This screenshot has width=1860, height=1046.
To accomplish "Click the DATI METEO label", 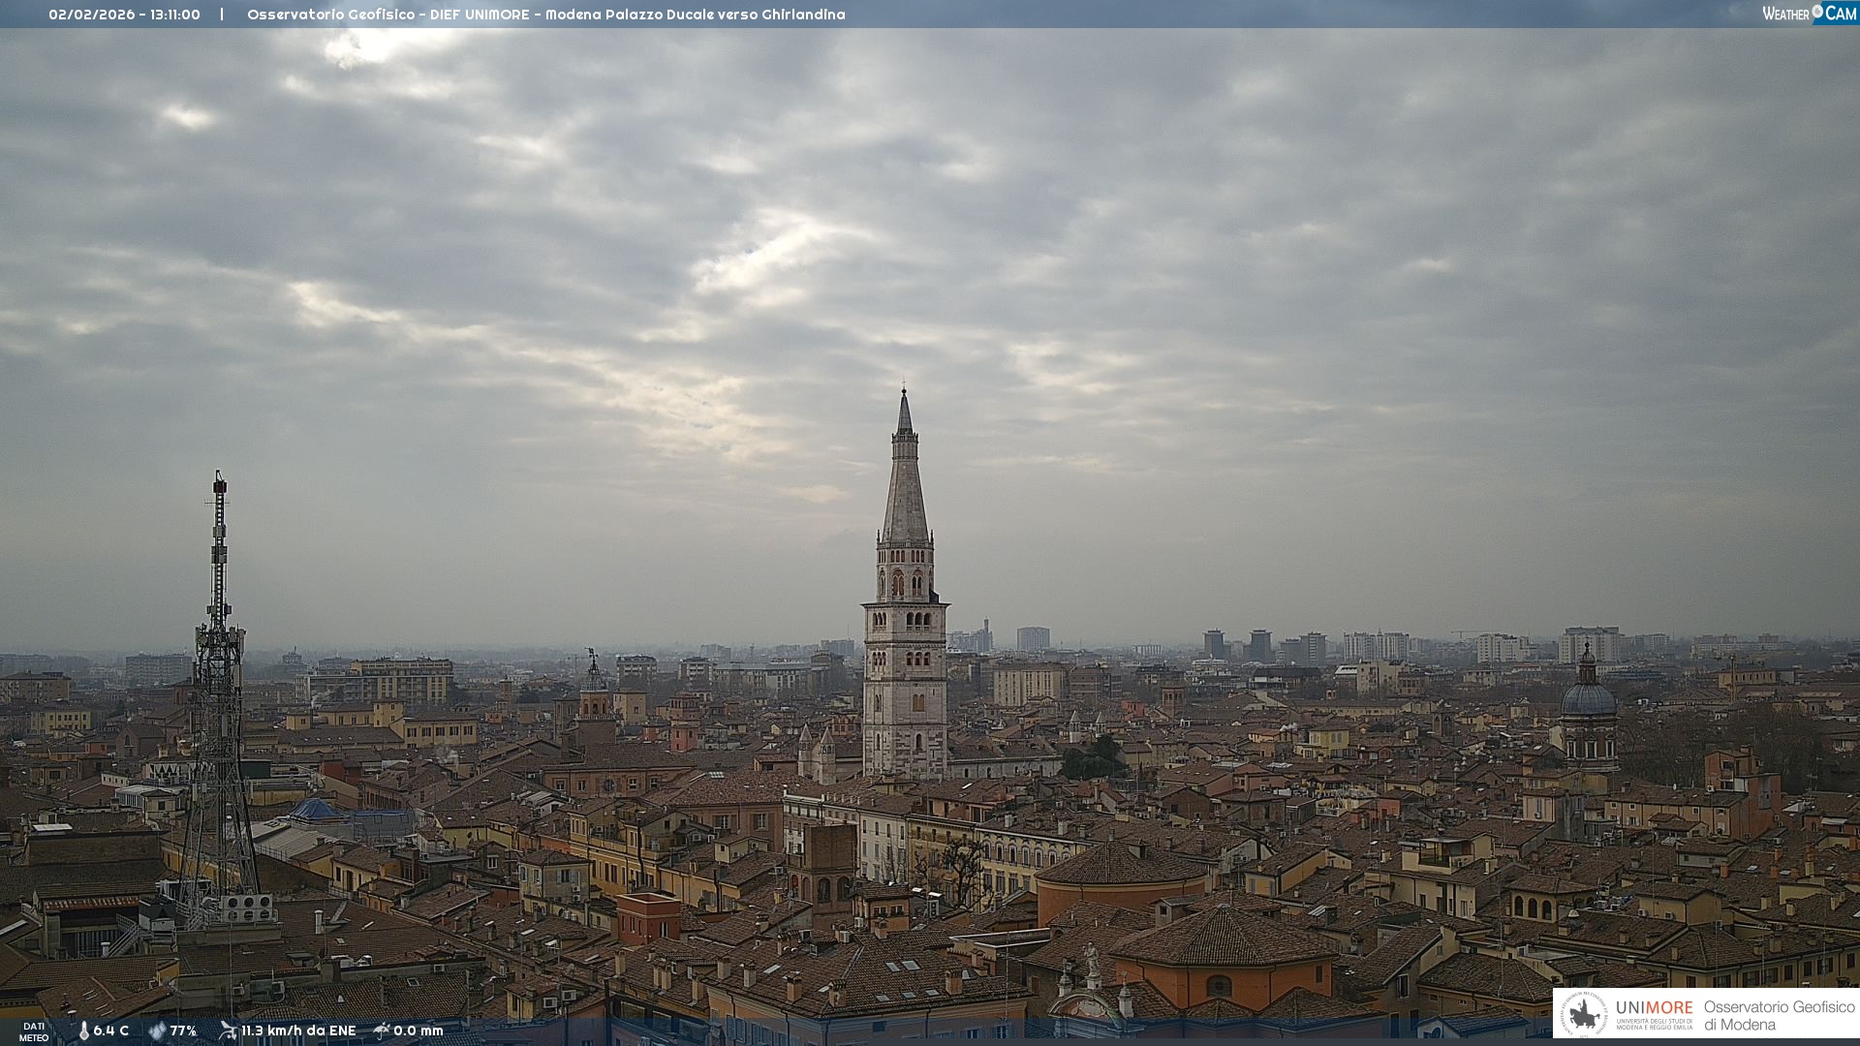I will click(34, 1031).
